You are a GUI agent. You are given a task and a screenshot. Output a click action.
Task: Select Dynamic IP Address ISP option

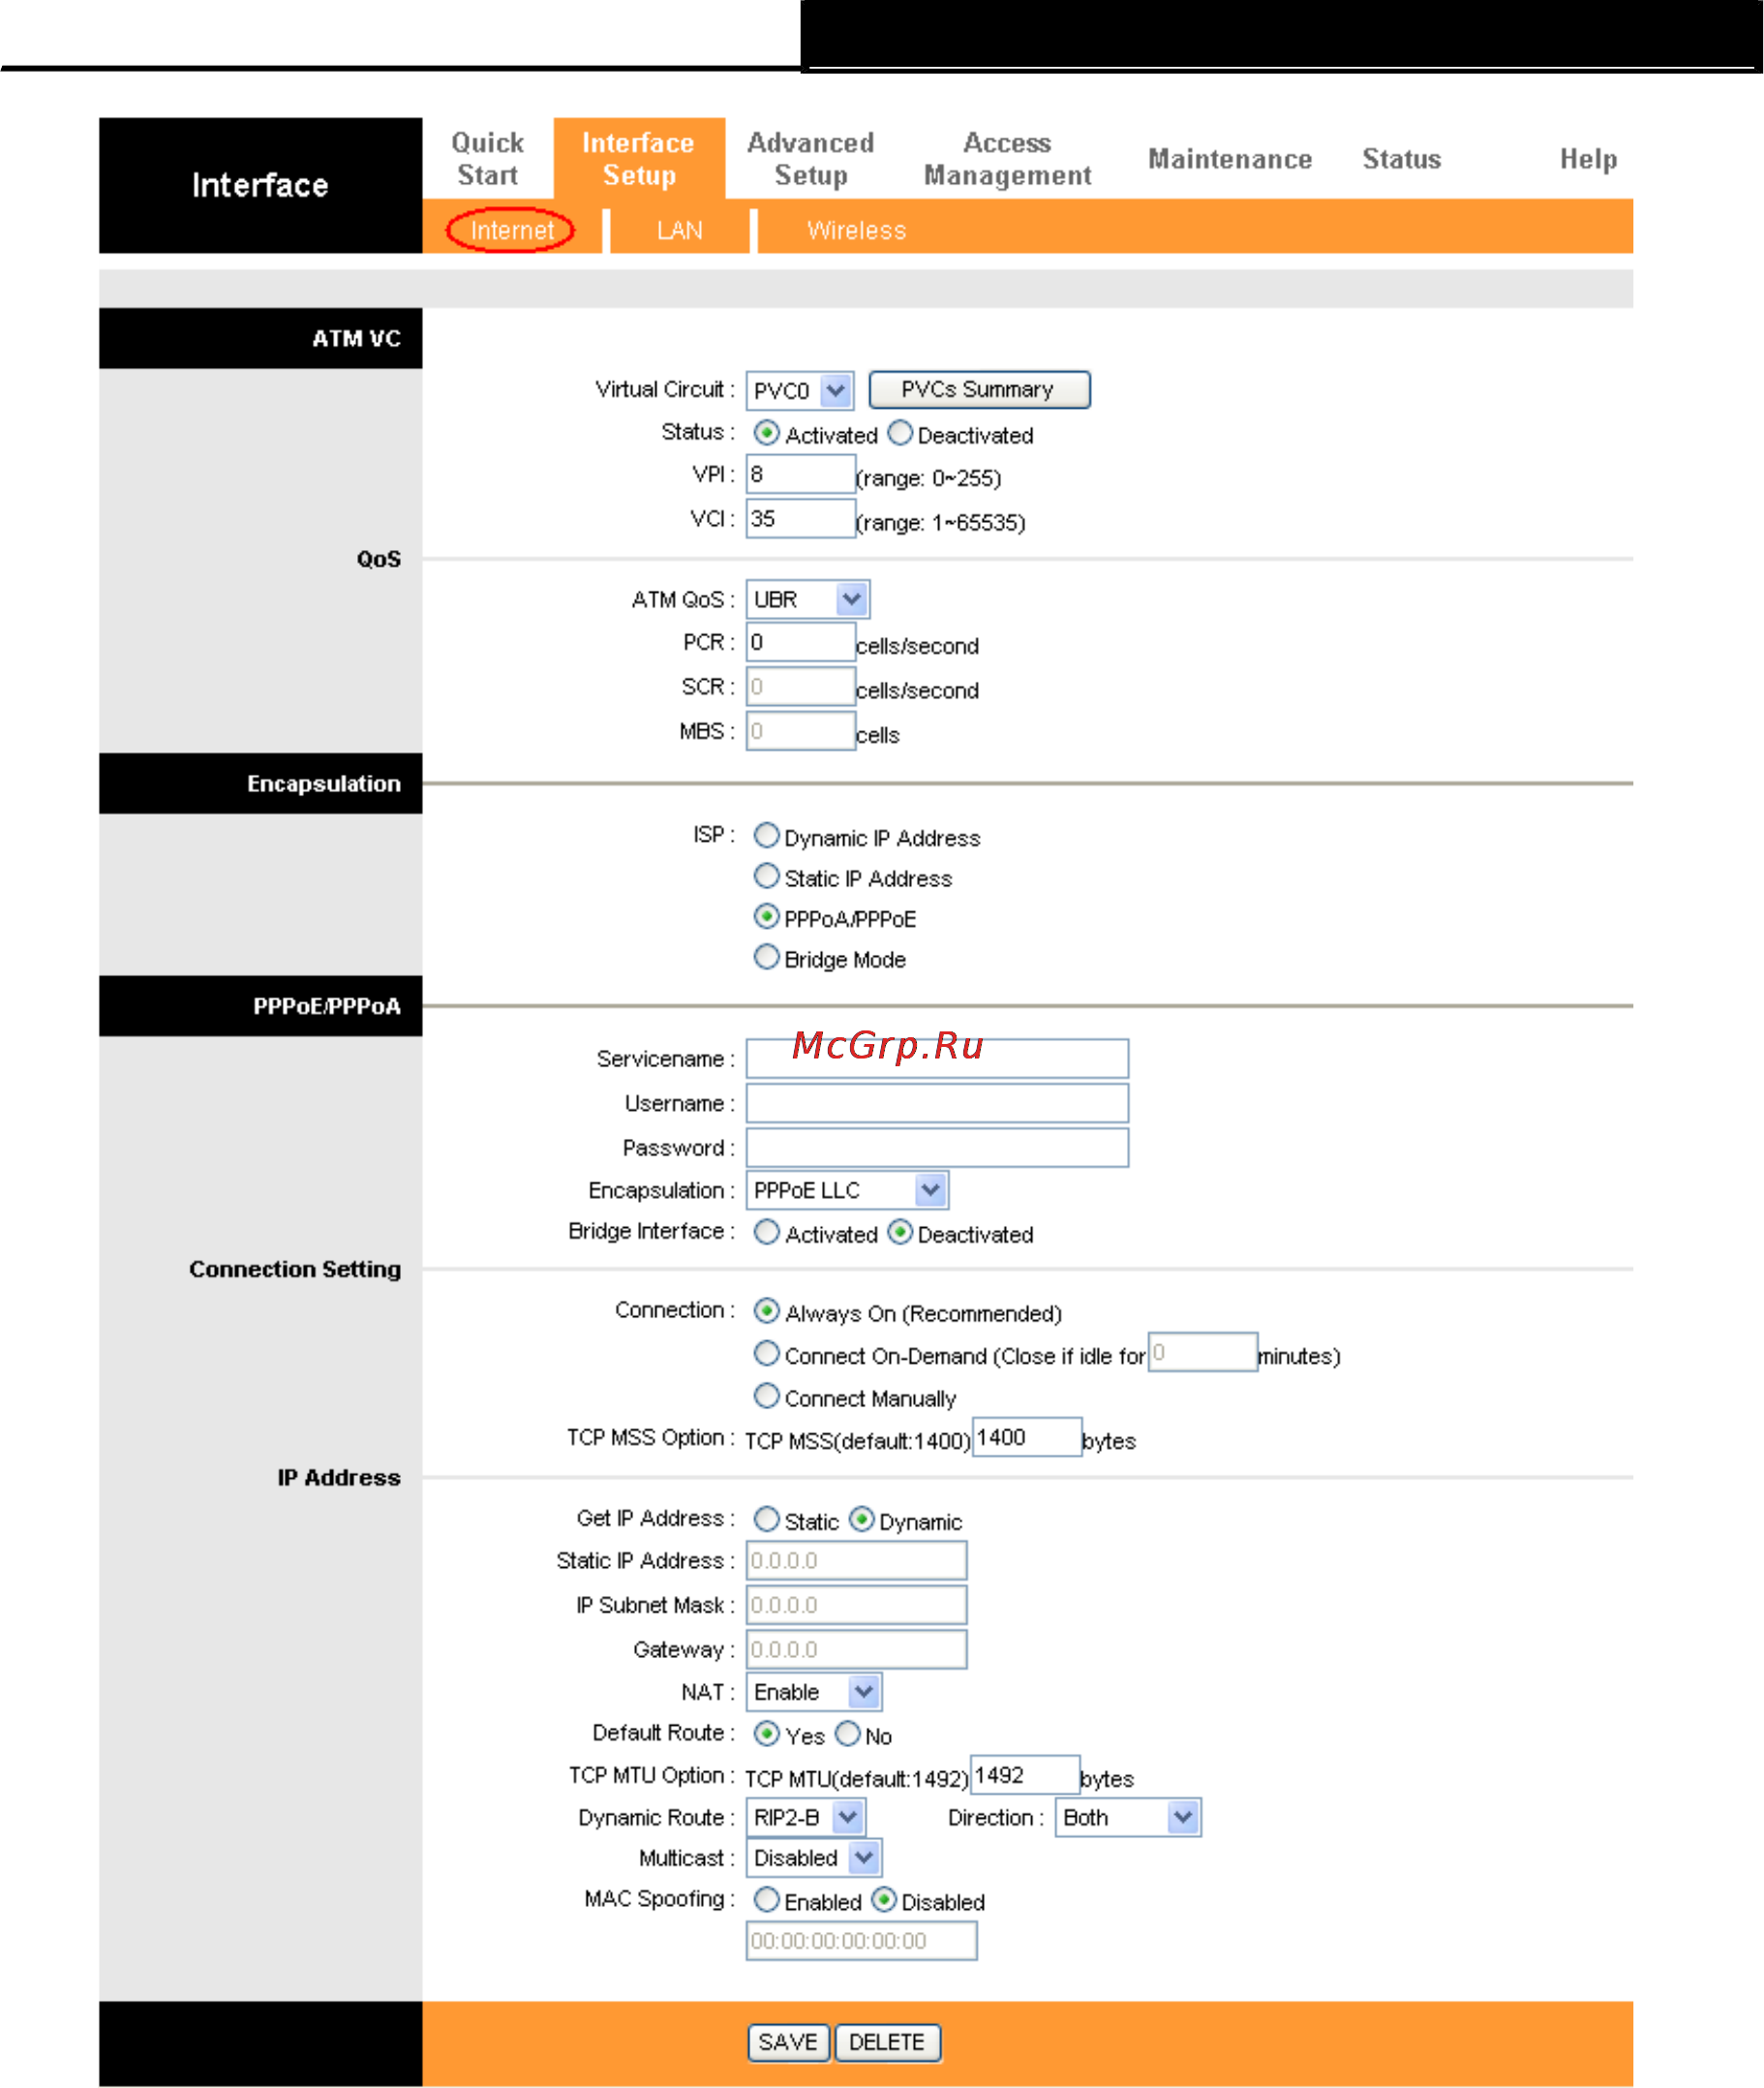click(x=767, y=835)
